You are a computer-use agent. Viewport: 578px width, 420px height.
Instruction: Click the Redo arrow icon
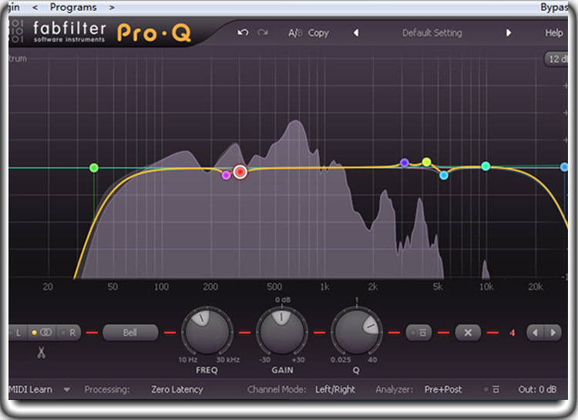click(x=263, y=33)
